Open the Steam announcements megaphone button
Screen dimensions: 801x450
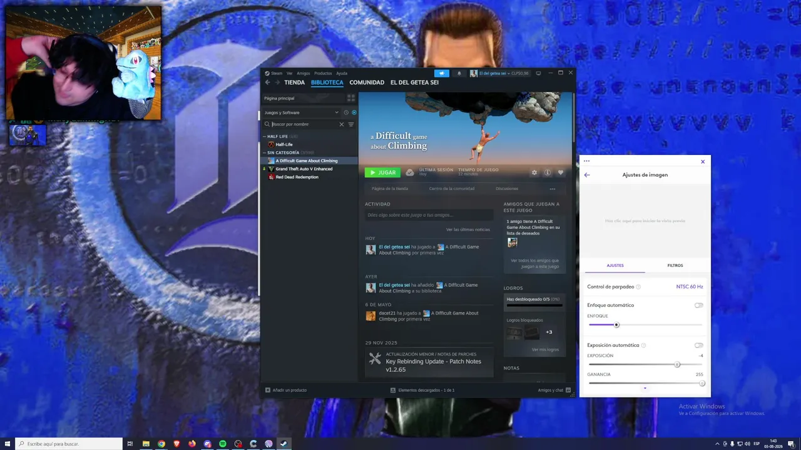pos(441,73)
